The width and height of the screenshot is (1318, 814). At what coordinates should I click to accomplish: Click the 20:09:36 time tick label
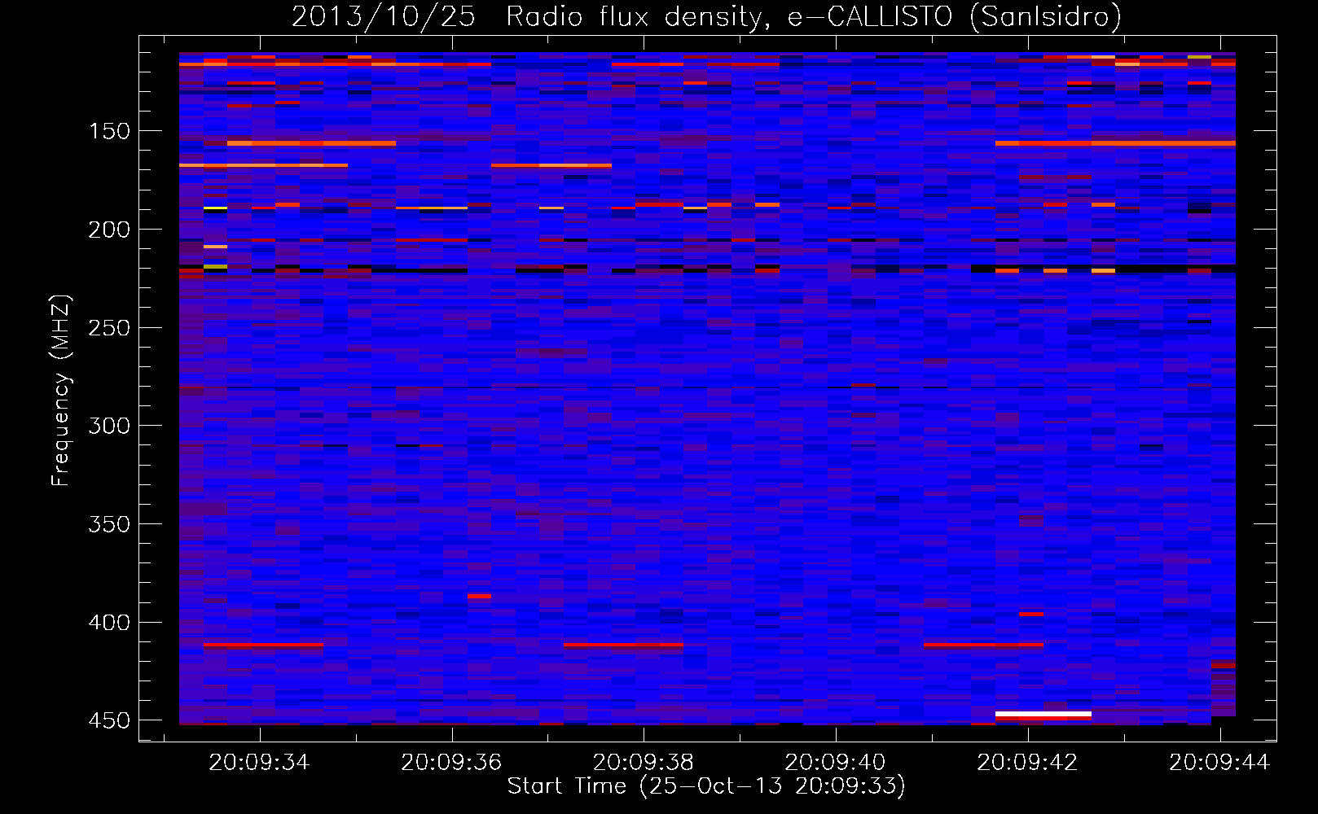click(451, 763)
